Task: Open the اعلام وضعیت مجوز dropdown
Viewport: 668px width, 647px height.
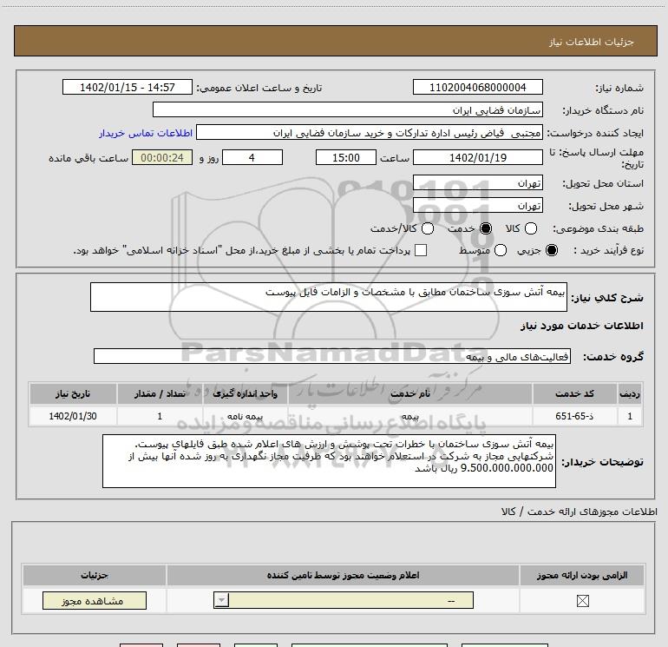Action: pyautogui.click(x=344, y=600)
